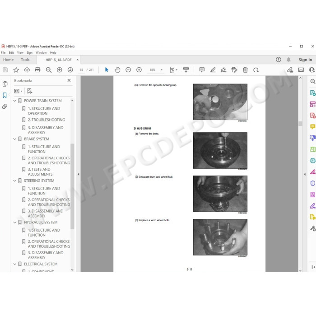Zoom out with minus icon
The width and height of the screenshot is (316, 316).
pos(128,70)
